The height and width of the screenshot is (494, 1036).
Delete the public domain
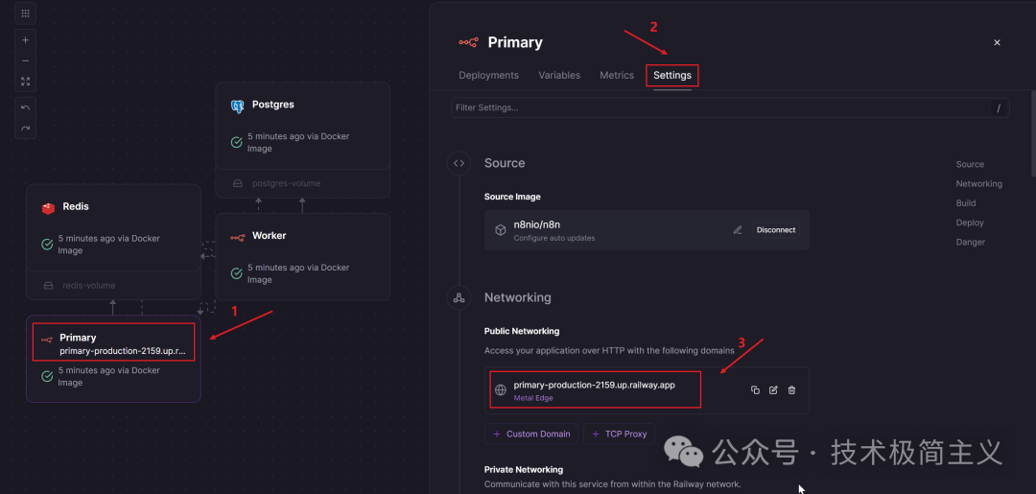pos(791,390)
